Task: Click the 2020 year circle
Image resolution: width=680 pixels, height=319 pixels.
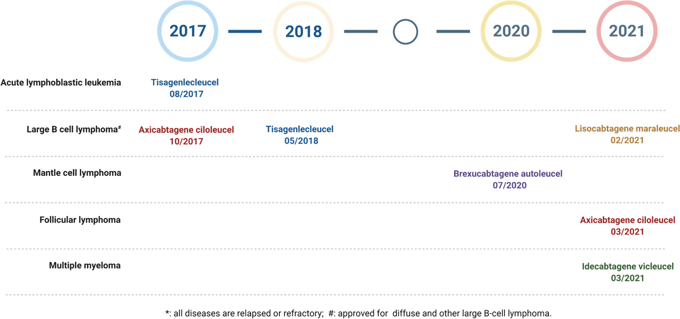Action: point(511,31)
